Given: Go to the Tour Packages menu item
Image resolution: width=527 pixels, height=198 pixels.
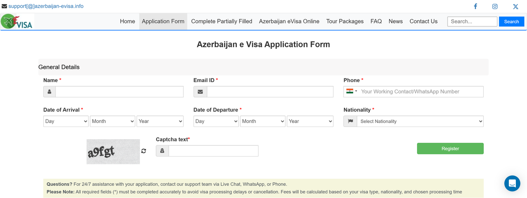Looking at the screenshot, I should [345, 21].
